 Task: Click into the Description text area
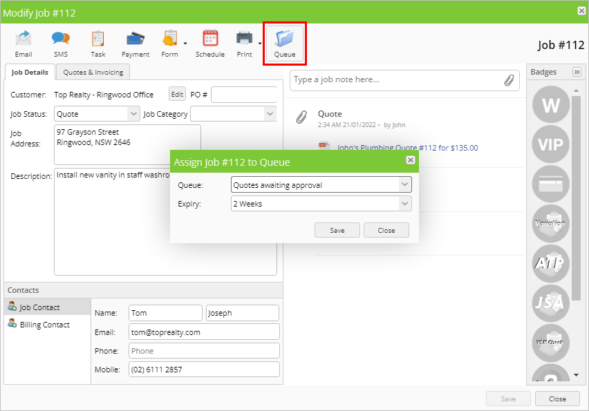[165, 222]
